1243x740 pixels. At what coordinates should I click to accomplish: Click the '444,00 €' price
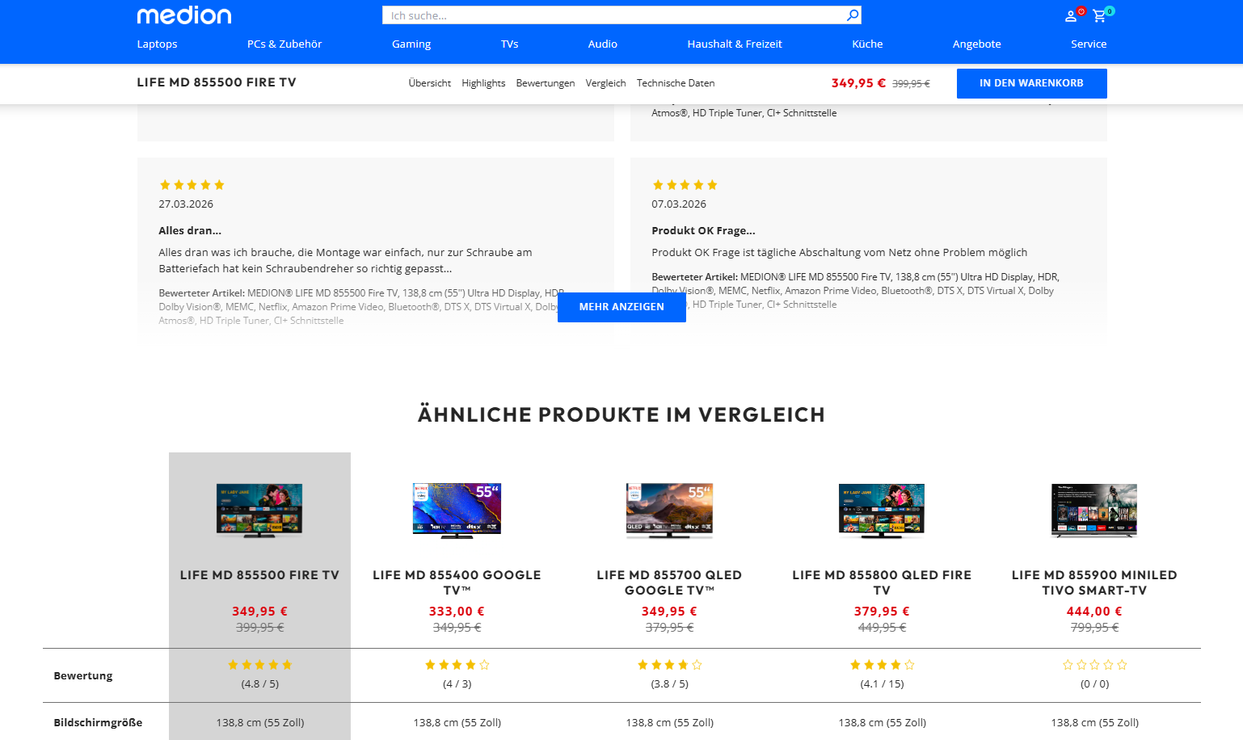coord(1094,612)
